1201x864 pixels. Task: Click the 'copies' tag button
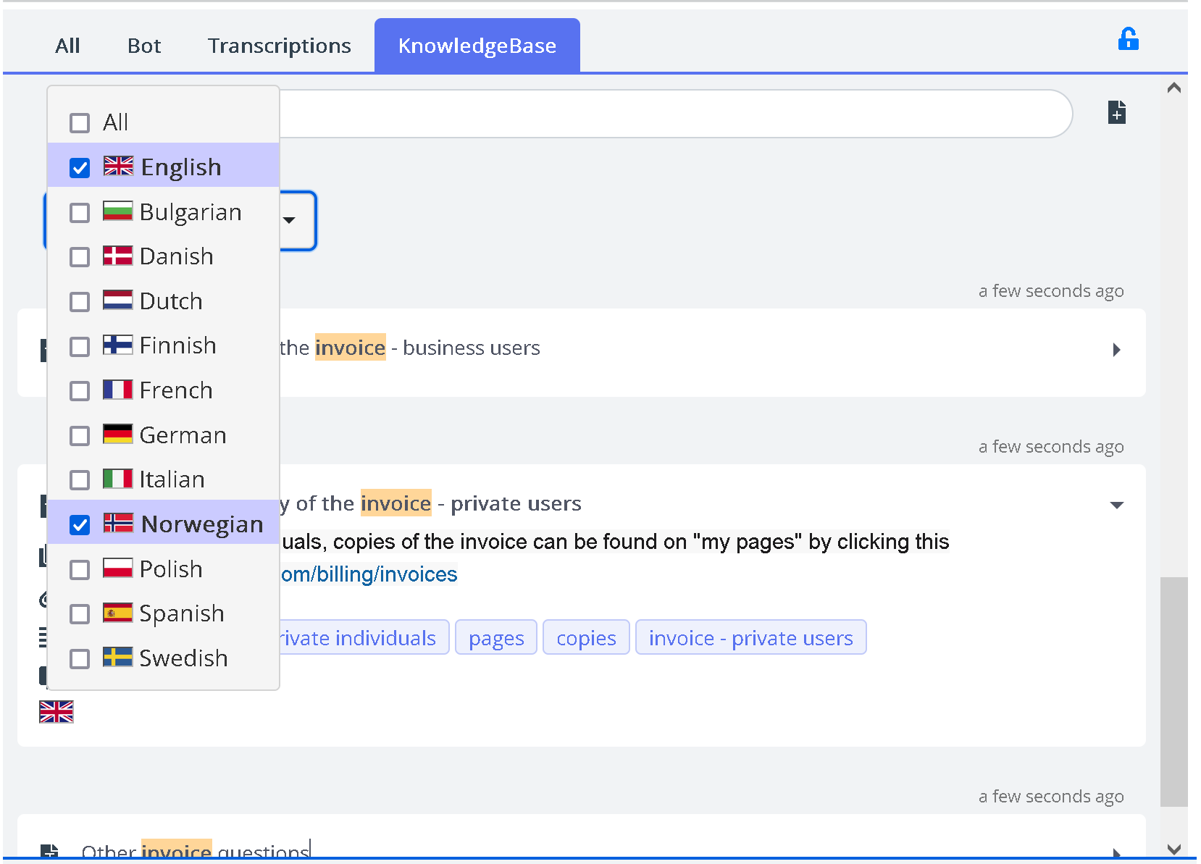(x=585, y=638)
